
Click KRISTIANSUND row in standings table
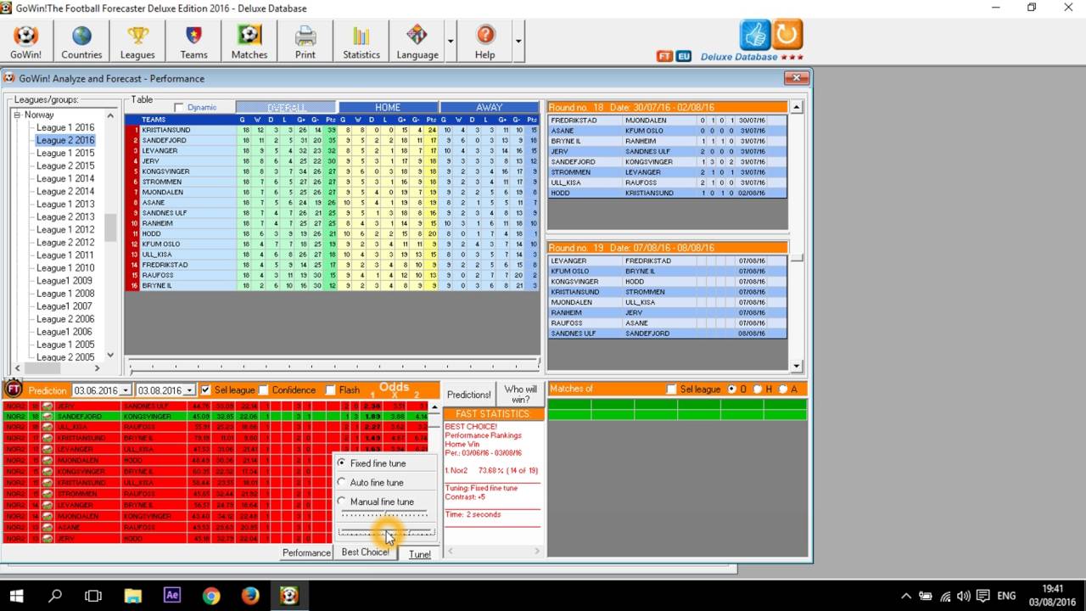coord(333,130)
